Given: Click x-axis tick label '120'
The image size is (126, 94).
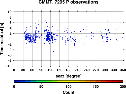Looking at the screenshot, I should point(50,70).
